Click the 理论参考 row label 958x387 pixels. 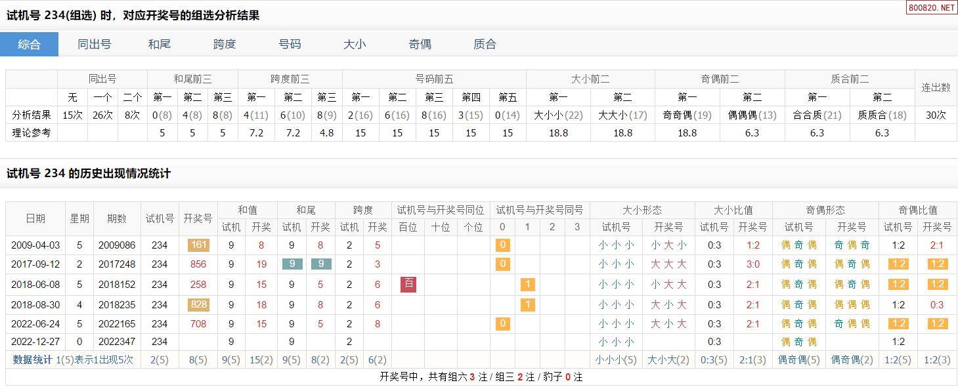[x=32, y=132]
